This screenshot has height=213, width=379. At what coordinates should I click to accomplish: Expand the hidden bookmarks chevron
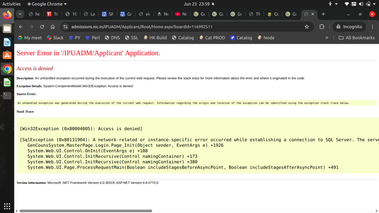tap(327, 38)
